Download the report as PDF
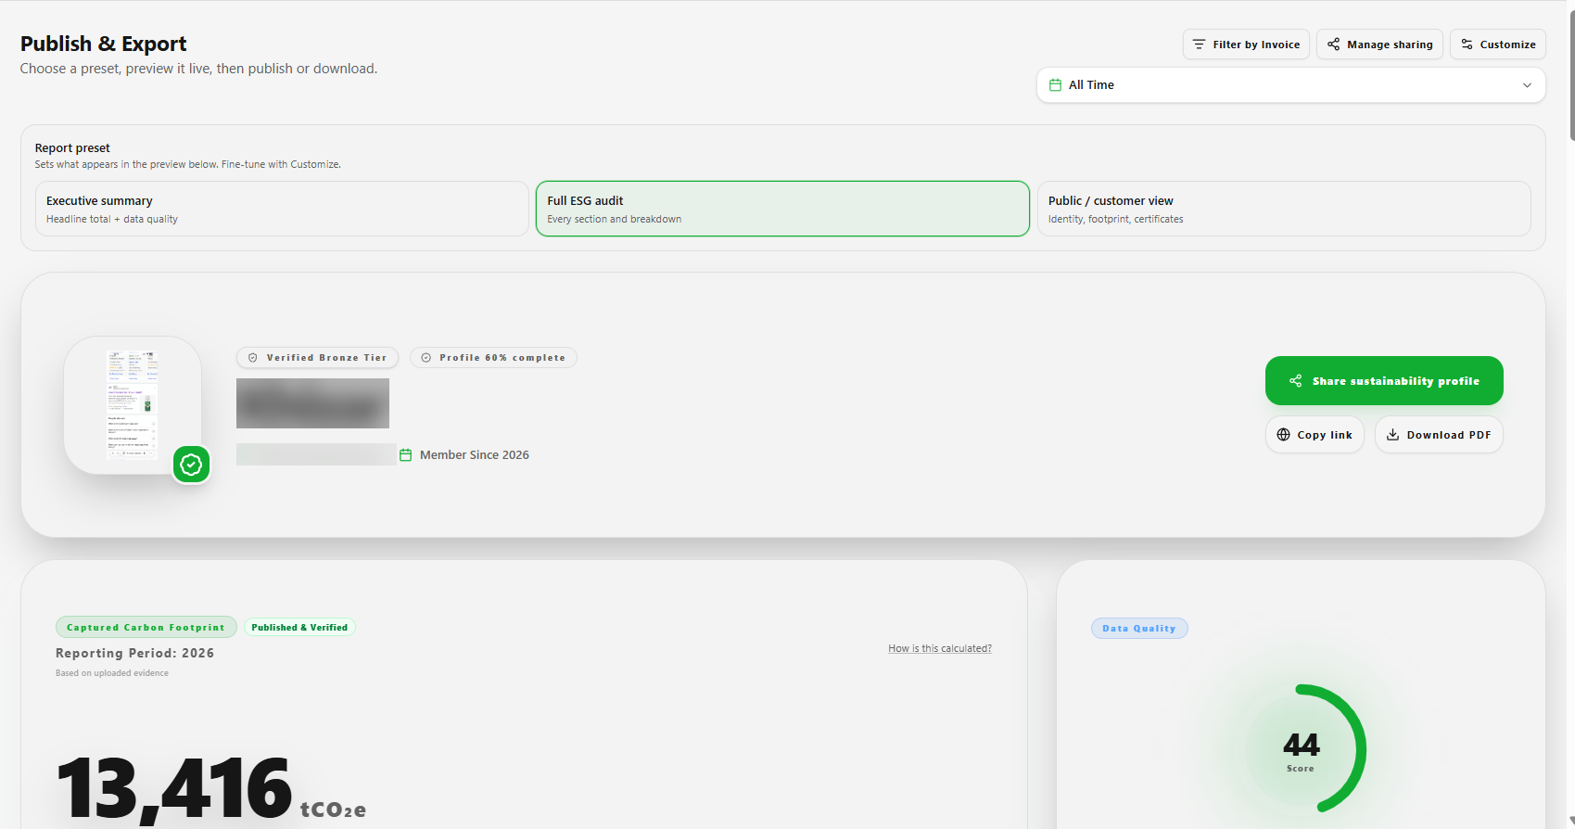Viewport: 1575px width, 829px height. [x=1439, y=435]
